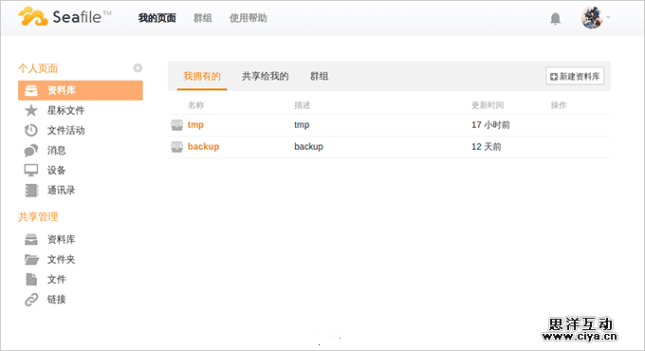Click the 更新时间 column header
645x351 pixels.
[488, 105]
